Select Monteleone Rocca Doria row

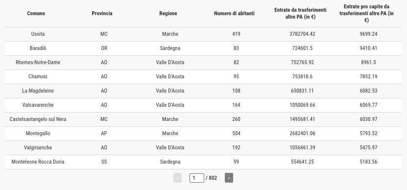(203, 162)
